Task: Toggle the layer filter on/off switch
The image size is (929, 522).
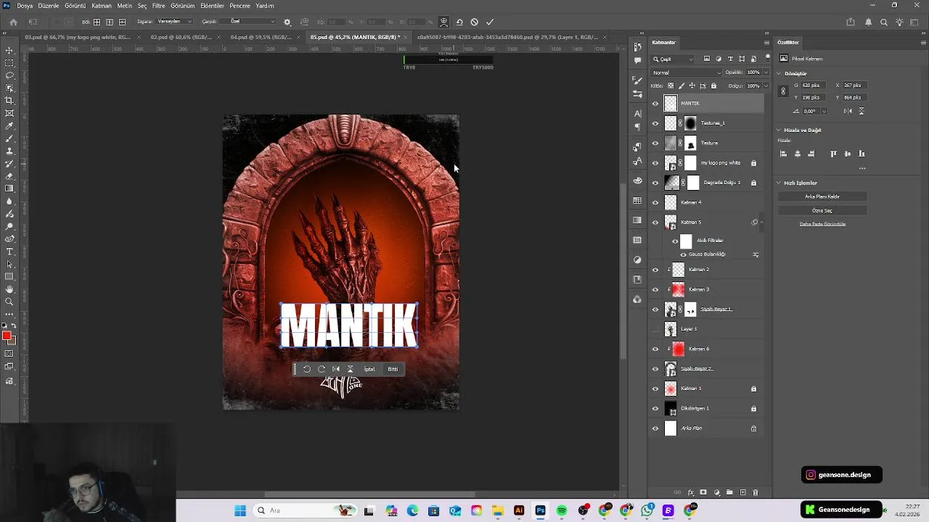Action: pyautogui.click(x=766, y=59)
